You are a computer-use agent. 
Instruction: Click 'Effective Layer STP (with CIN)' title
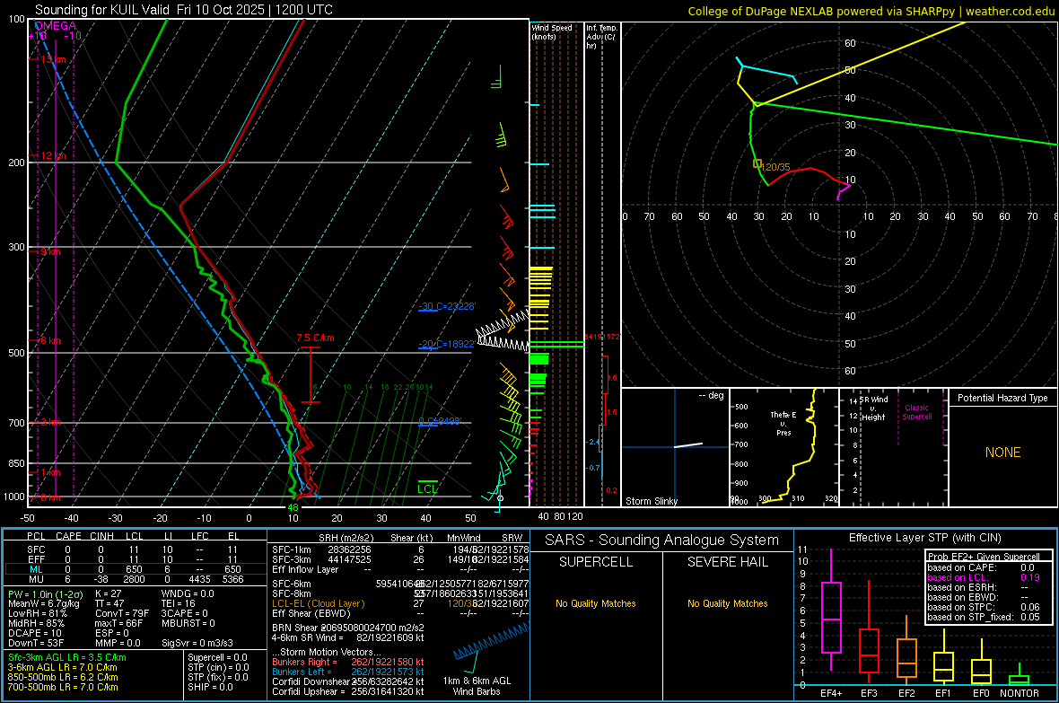(924, 538)
